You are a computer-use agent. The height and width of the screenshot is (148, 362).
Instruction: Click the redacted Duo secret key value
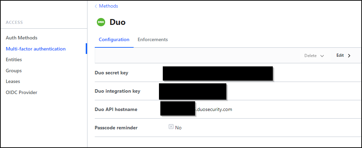(x=218, y=73)
